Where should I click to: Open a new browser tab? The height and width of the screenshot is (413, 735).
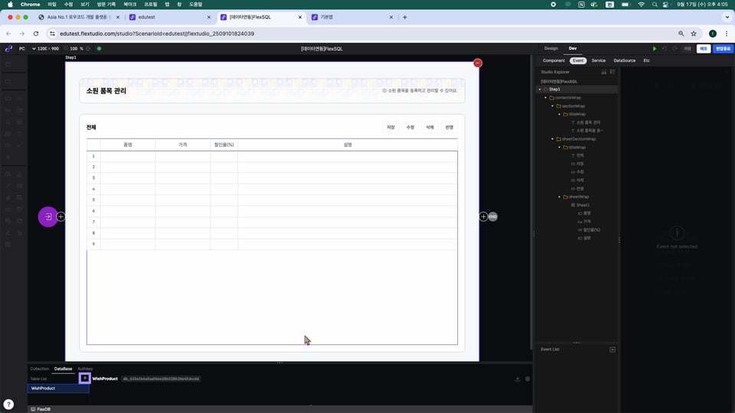click(405, 18)
